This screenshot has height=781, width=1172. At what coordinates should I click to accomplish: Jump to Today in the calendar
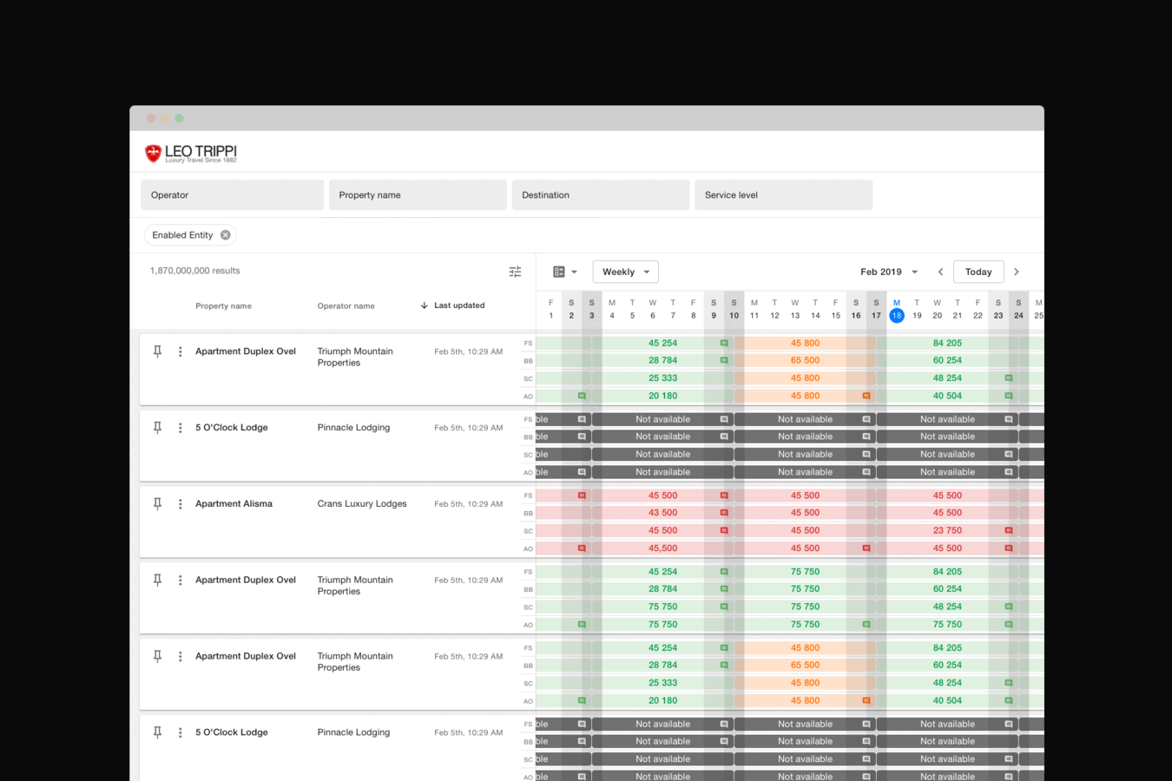[978, 272]
